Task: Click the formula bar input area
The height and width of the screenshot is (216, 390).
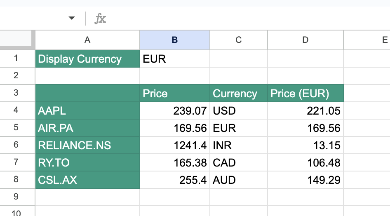Action: point(249,19)
